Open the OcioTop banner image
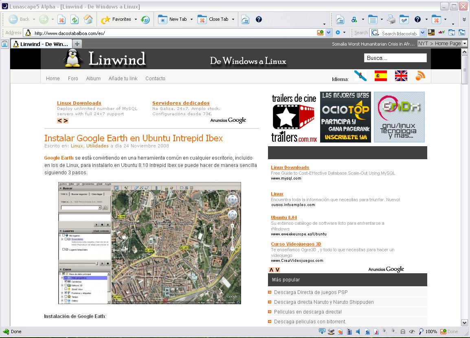Image resolution: width=470 pixels, height=338 pixels. (346, 117)
